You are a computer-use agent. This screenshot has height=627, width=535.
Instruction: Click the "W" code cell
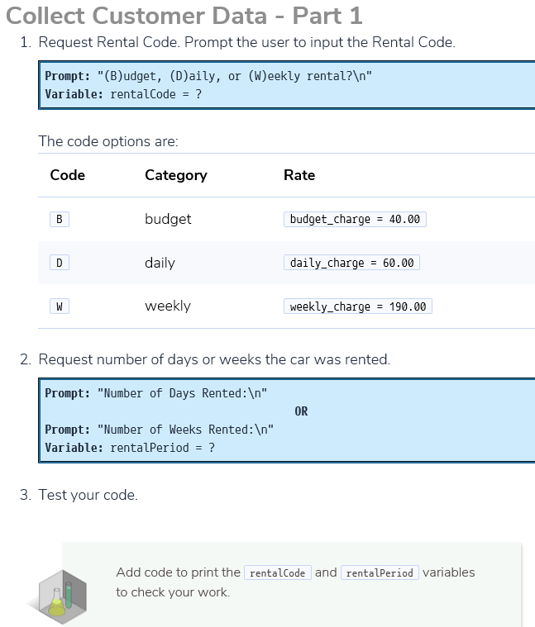point(60,306)
